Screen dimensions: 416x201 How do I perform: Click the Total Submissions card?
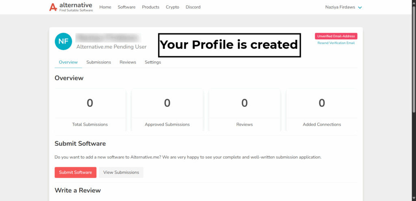[x=90, y=110]
